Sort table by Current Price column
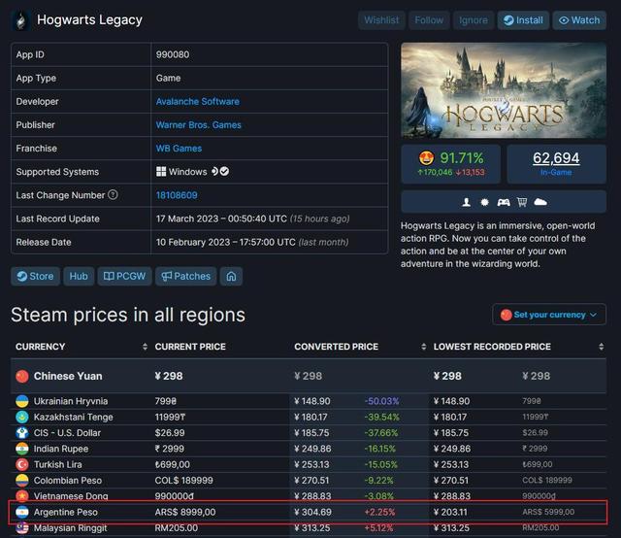This screenshot has width=621, height=538. (191, 347)
